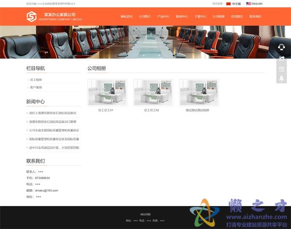Click the 员工员工01 caption text

click(x=106, y=110)
